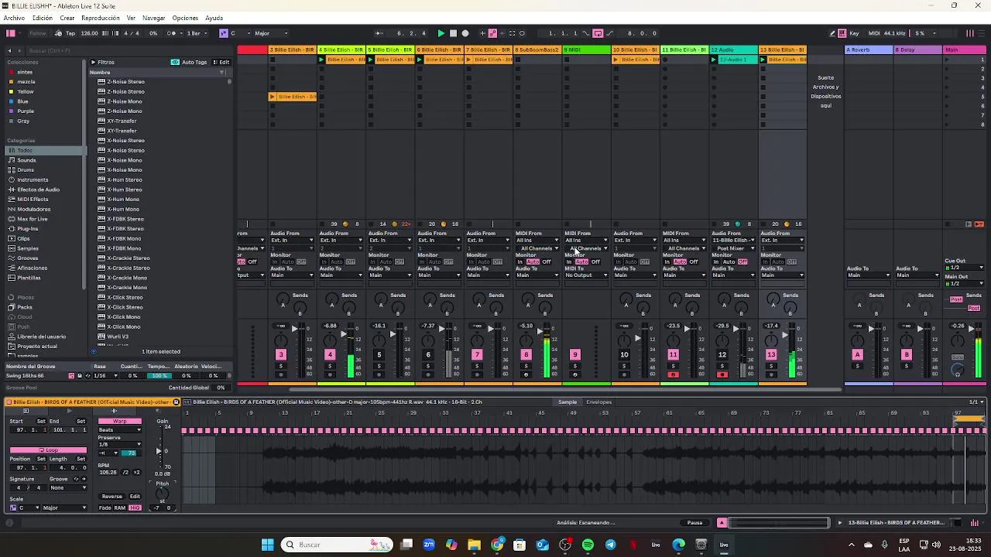Screen dimensions: 991x557
Task: Toggle Warp button in clip view
Action: [119, 422]
